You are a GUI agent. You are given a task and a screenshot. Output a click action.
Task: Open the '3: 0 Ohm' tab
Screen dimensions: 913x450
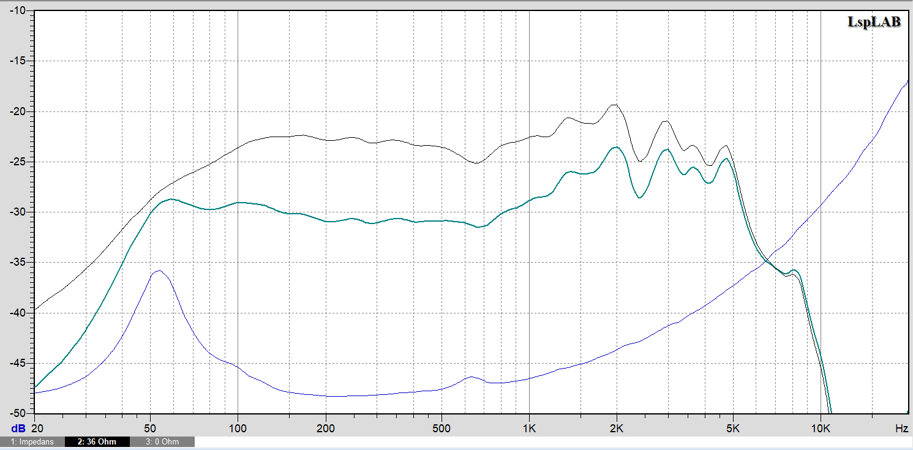(162, 441)
